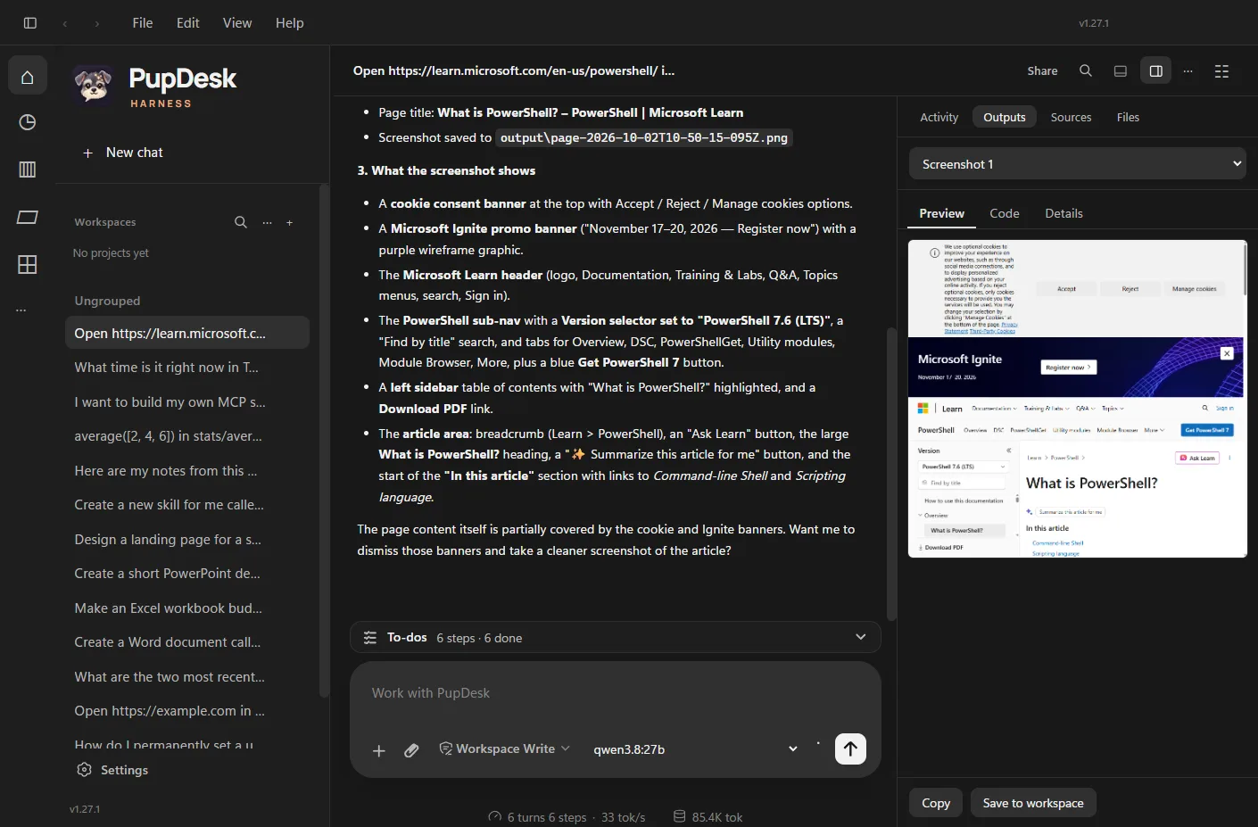Open chat 'What time is it right now in T...'
The width and height of the screenshot is (1258, 827).
tap(187, 368)
